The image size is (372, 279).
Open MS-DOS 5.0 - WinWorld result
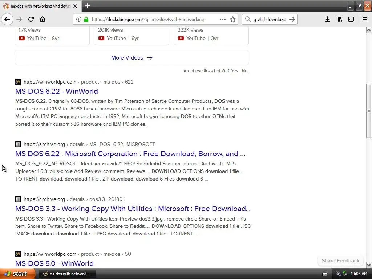pyautogui.click(x=54, y=263)
